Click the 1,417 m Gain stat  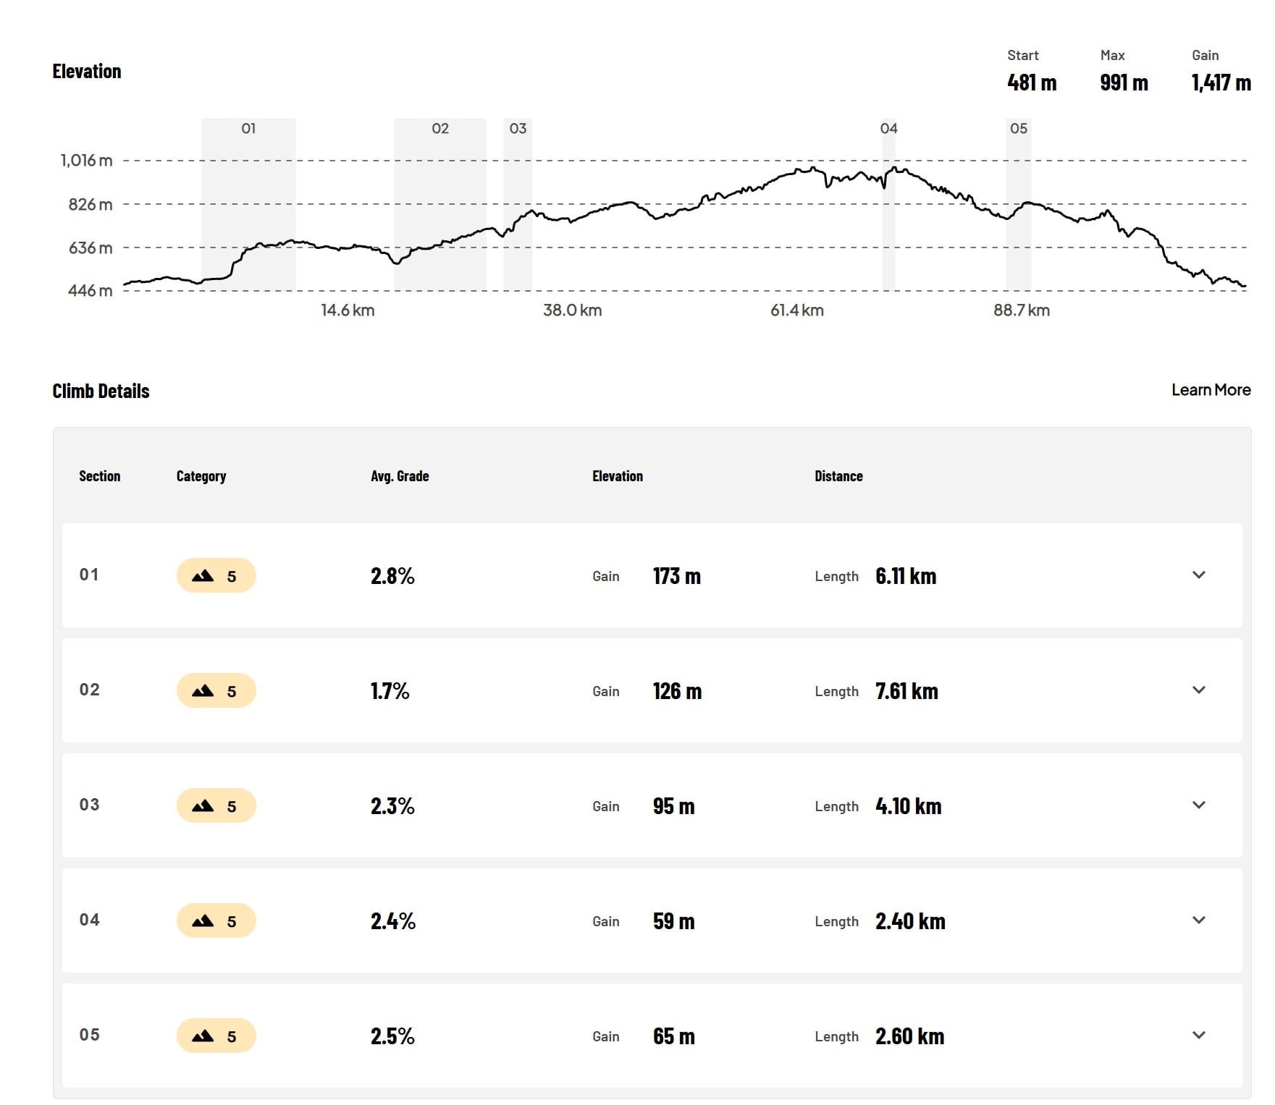click(1221, 82)
